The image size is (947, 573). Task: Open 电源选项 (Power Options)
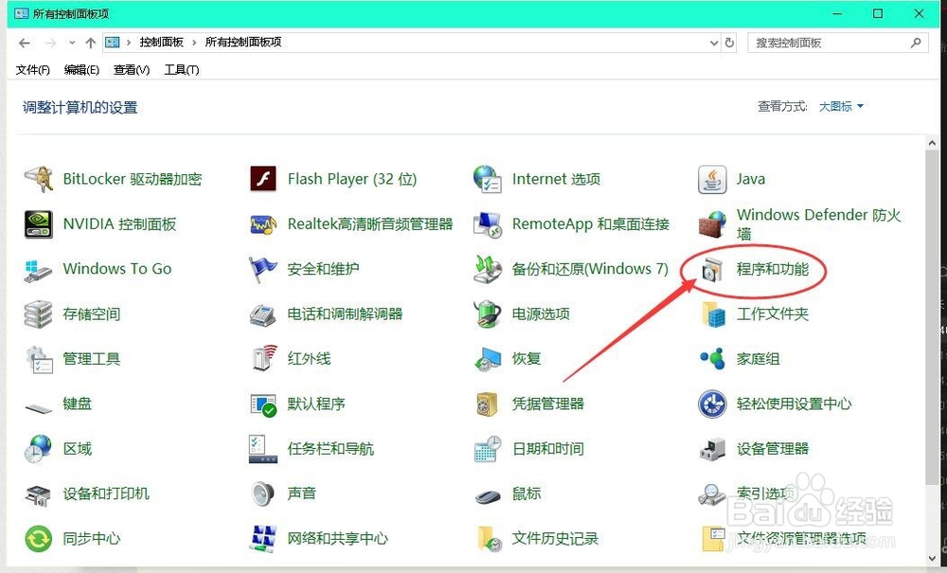click(542, 313)
